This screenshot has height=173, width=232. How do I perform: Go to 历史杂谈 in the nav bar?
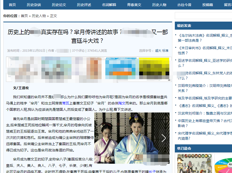[x=34, y=5]
